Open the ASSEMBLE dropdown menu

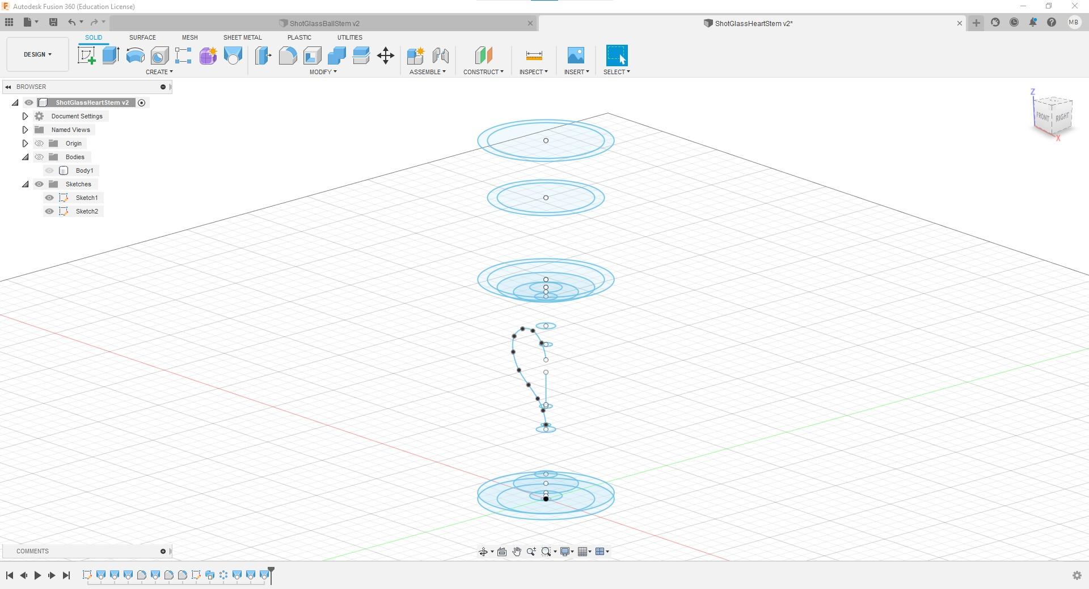[x=428, y=72]
